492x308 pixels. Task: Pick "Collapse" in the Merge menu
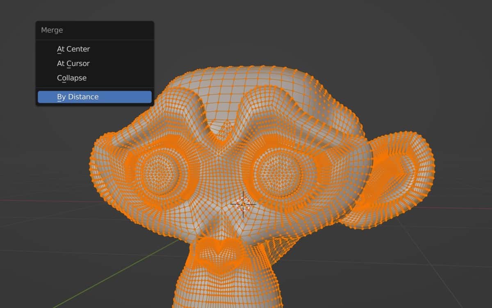point(71,78)
